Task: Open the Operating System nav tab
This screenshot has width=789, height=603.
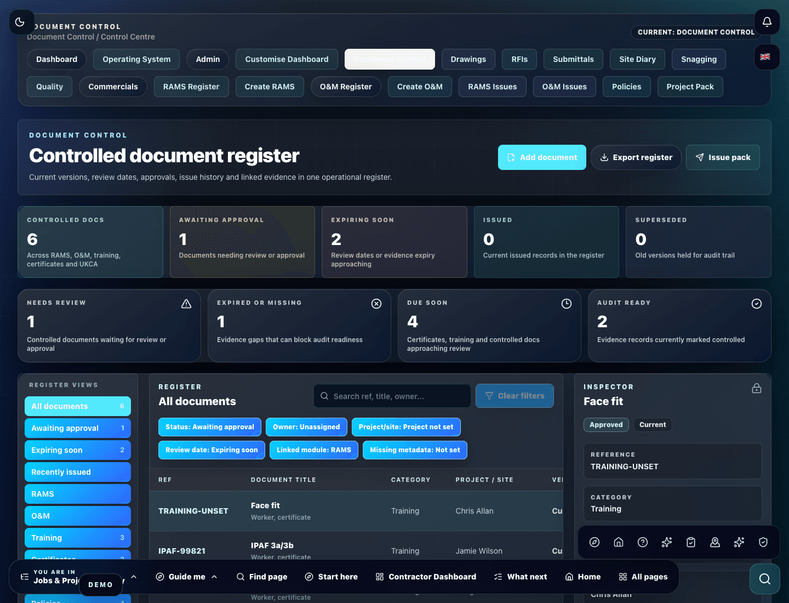Action: coord(136,59)
